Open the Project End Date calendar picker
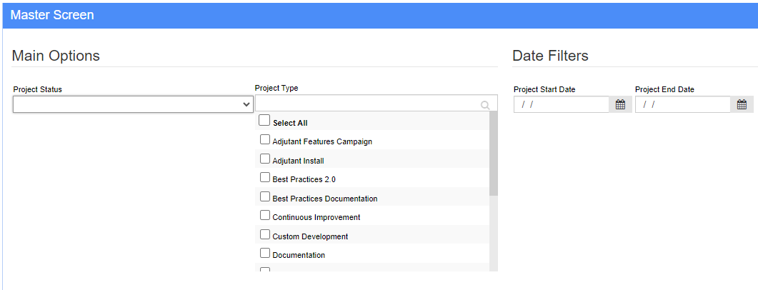The height and width of the screenshot is (290, 758). tap(742, 104)
